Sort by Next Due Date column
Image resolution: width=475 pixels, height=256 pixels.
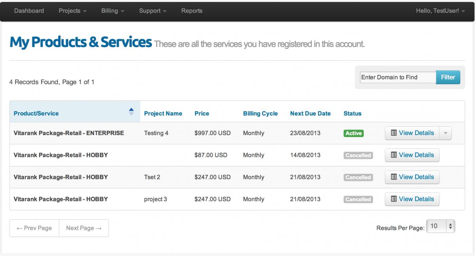pyautogui.click(x=310, y=113)
